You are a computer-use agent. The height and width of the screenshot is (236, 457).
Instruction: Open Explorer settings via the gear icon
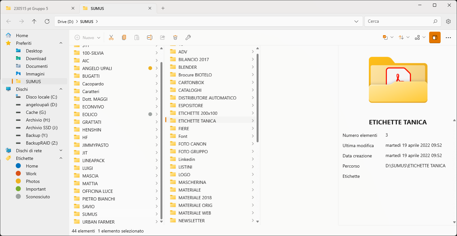pyautogui.click(x=448, y=21)
